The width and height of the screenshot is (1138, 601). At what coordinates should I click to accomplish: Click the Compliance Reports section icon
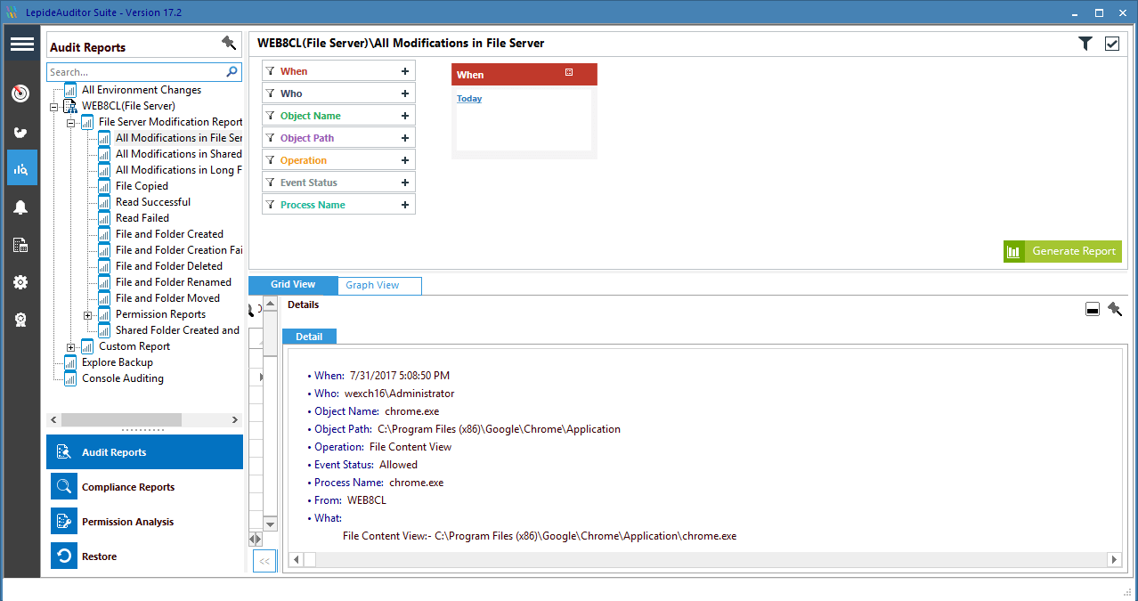64,487
